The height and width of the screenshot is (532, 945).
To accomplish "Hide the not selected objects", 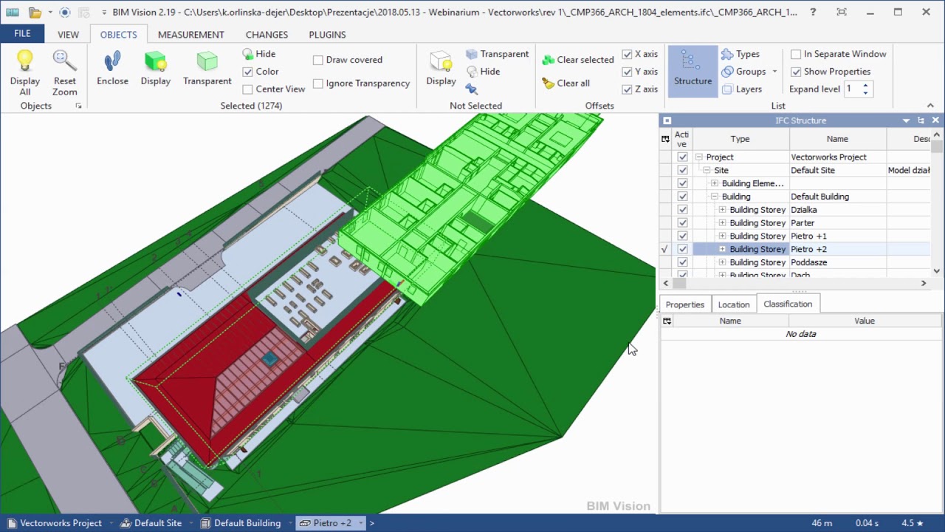I will coord(483,72).
